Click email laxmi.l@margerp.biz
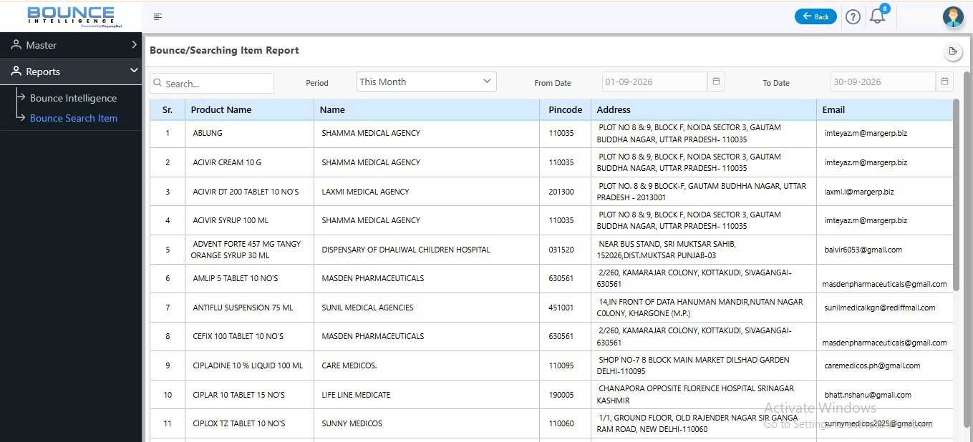Image resolution: width=973 pixels, height=442 pixels. click(x=859, y=192)
